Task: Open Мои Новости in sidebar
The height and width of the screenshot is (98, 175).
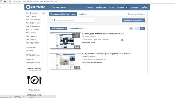Action: (31, 36)
